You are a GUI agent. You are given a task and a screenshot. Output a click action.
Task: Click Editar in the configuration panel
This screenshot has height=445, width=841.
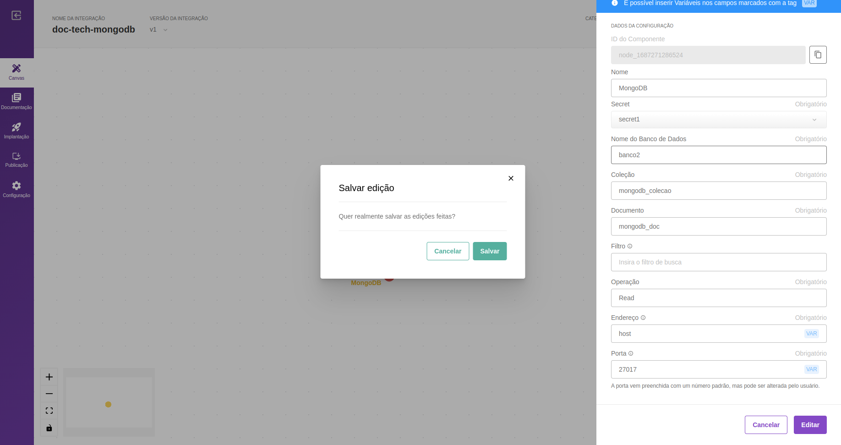point(810,425)
